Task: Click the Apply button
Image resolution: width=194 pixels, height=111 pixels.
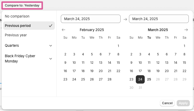Action: coord(183,103)
